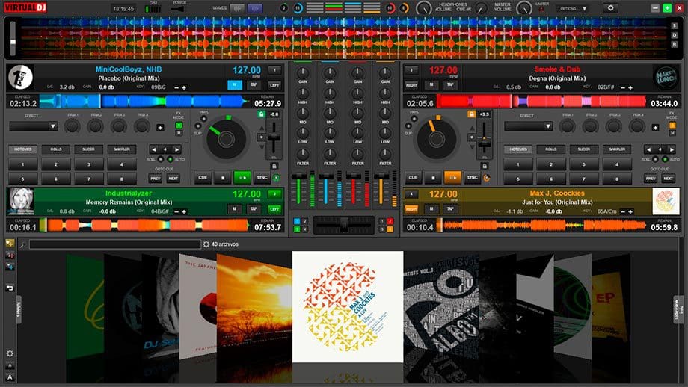688x387 pixels.
Task: Stop the left deck playback
Action: coord(223,178)
